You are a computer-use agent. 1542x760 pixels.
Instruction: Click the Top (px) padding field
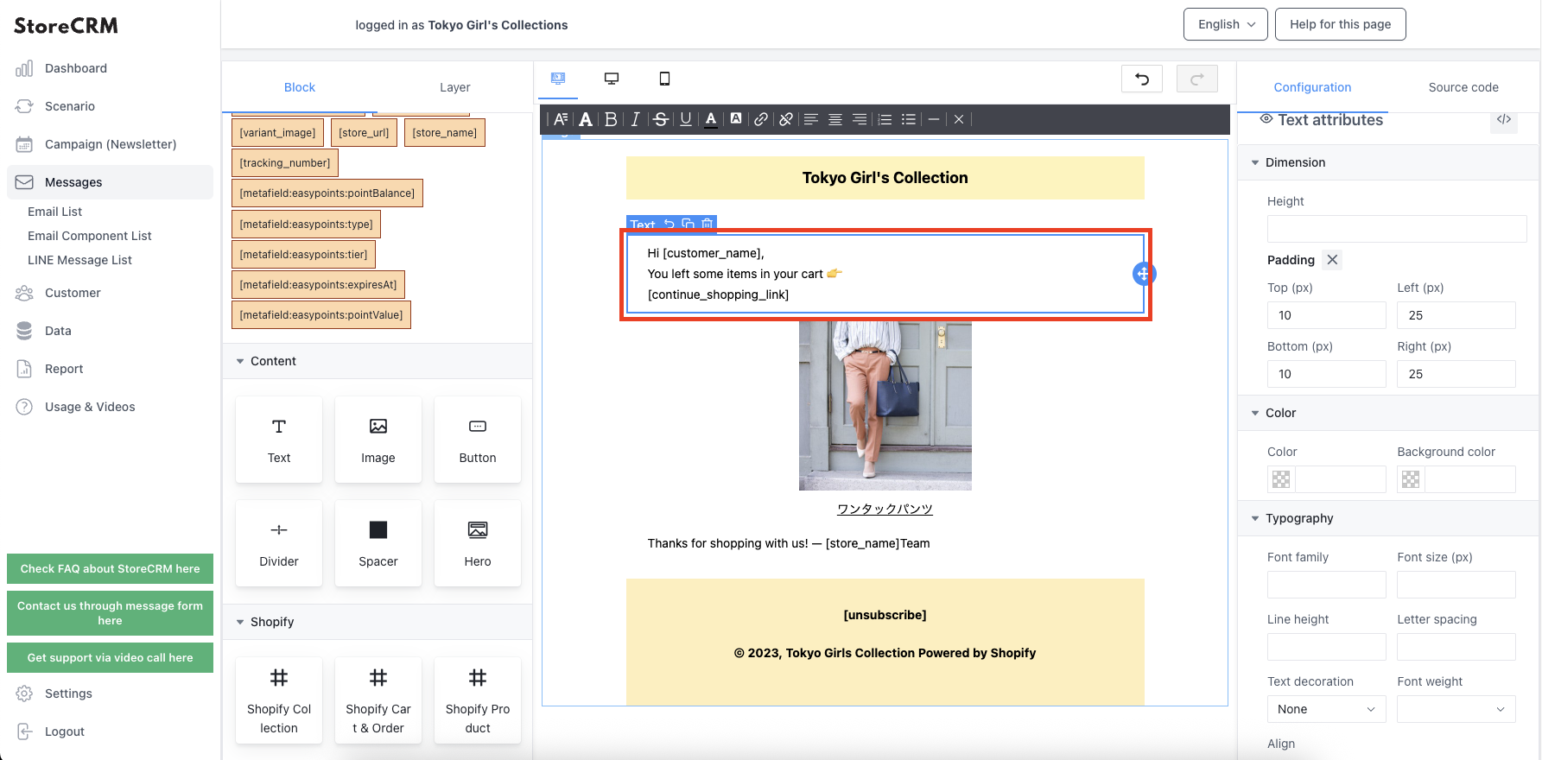click(x=1326, y=315)
